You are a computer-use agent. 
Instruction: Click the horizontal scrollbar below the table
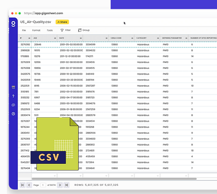click(114, 179)
